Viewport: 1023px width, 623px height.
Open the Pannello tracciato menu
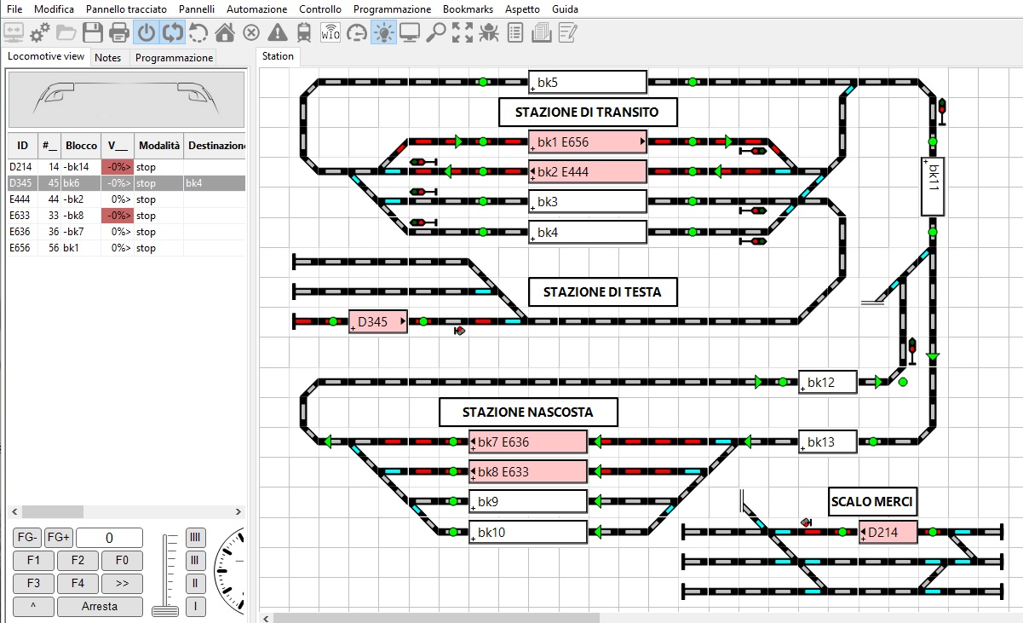click(126, 9)
